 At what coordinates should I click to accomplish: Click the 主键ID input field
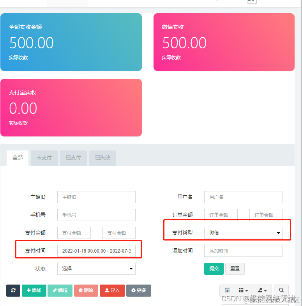[96, 197]
